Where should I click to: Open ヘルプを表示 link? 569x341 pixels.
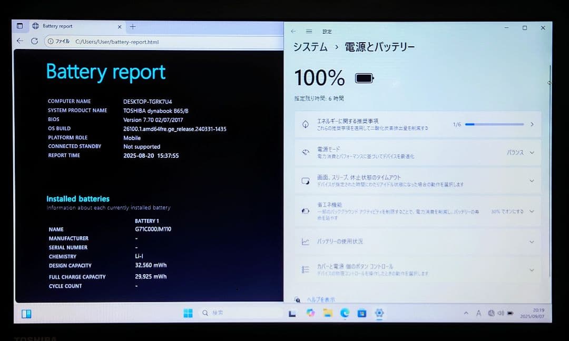[321, 298]
